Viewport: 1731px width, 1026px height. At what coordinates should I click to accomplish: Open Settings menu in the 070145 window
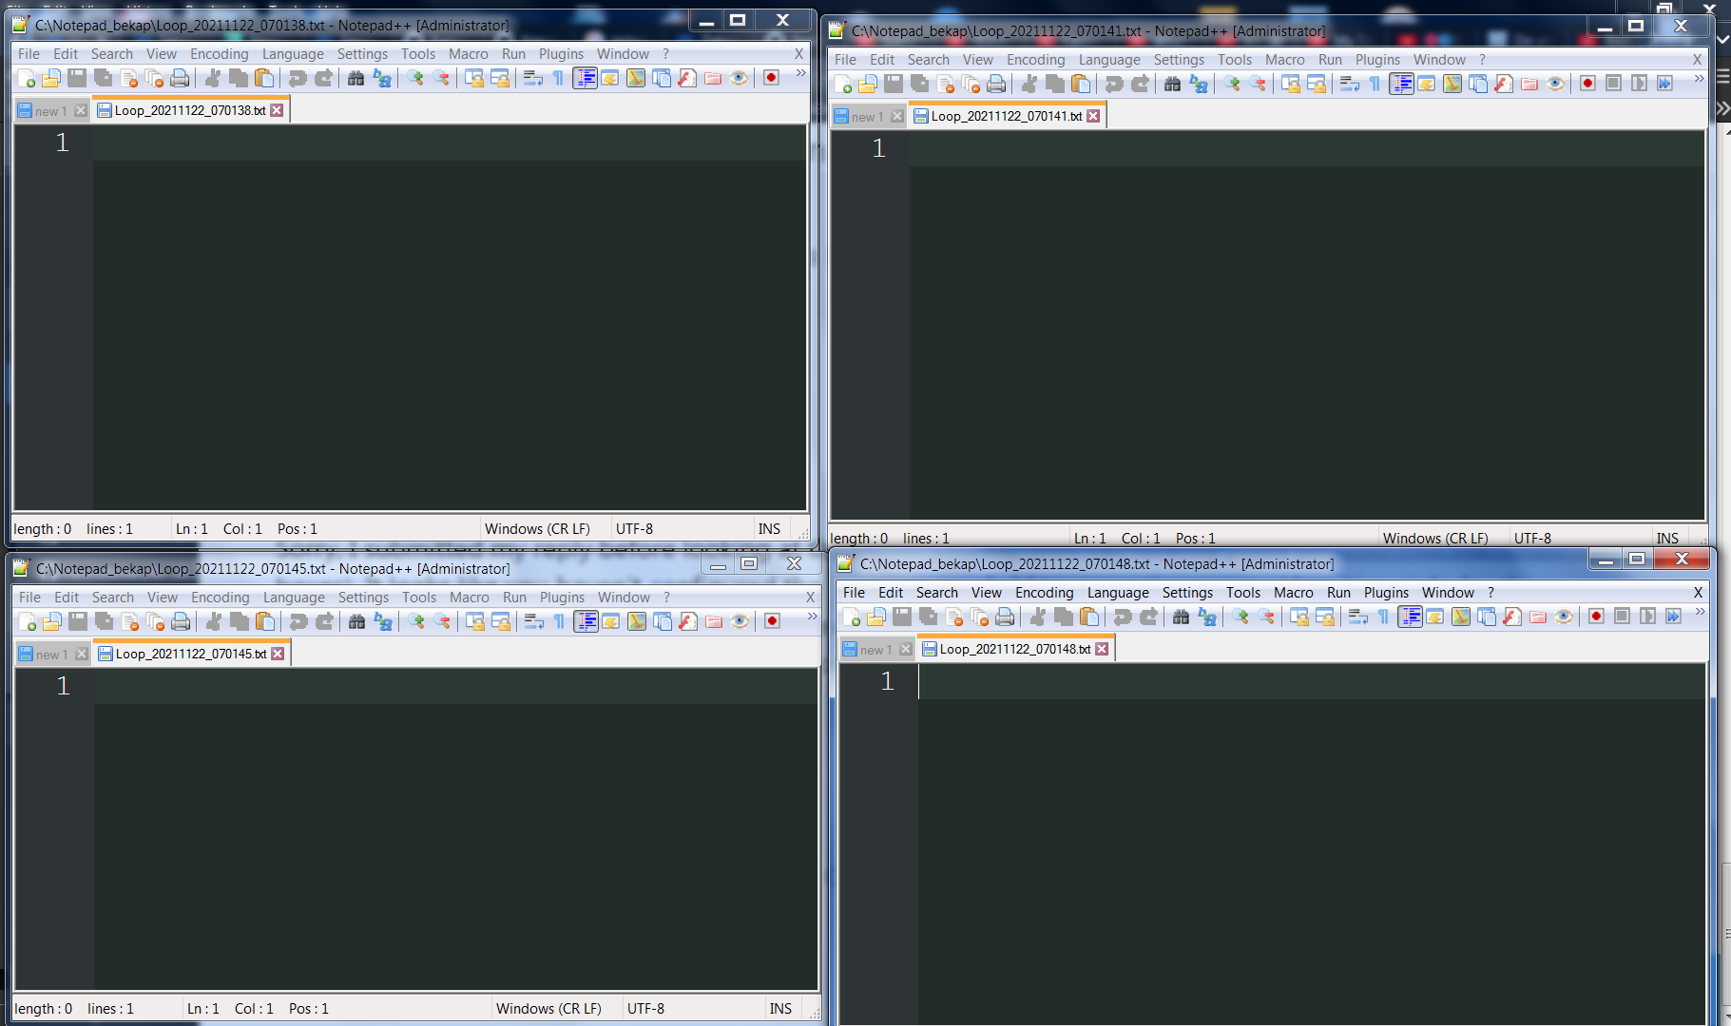(x=363, y=598)
